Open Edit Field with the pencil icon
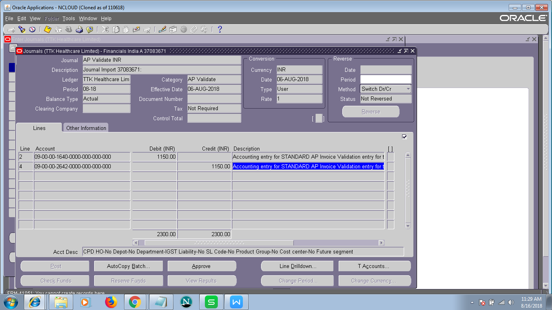552x310 pixels. click(162, 29)
